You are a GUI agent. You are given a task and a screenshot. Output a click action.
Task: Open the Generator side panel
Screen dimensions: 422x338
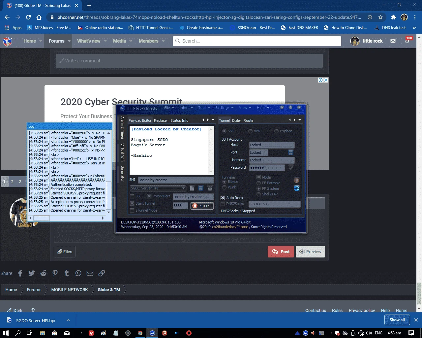(122, 173)
